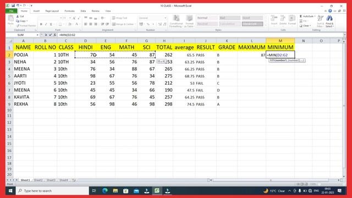Open the Clear dropdown in Editing group
Image resolution: width=352 pixels, height=198 pixels.
(x=311, y=26)
